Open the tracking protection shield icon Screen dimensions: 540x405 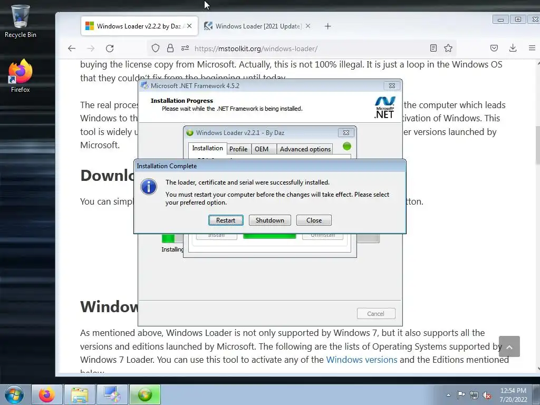click(156, 48)
